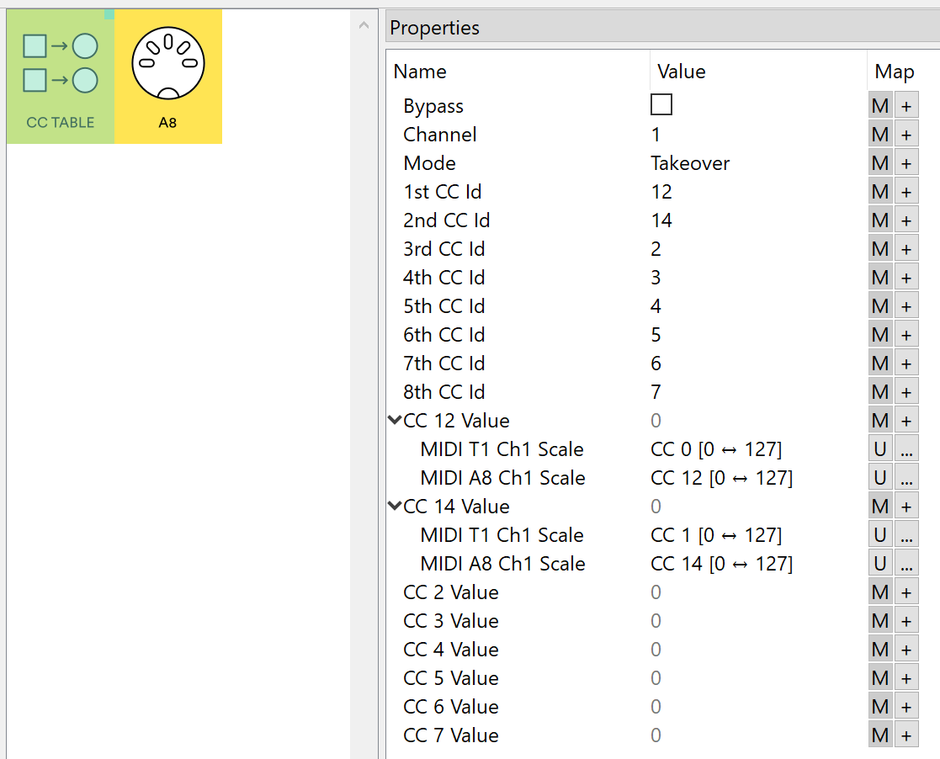This screenshot has width=940, height=759.
Task: Open ellipsis options for CC 1 mapping
Action: (906, 535)
